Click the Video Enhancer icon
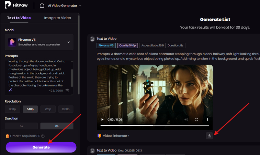Viewport: 260px width, 155px height. pos(99,136)
